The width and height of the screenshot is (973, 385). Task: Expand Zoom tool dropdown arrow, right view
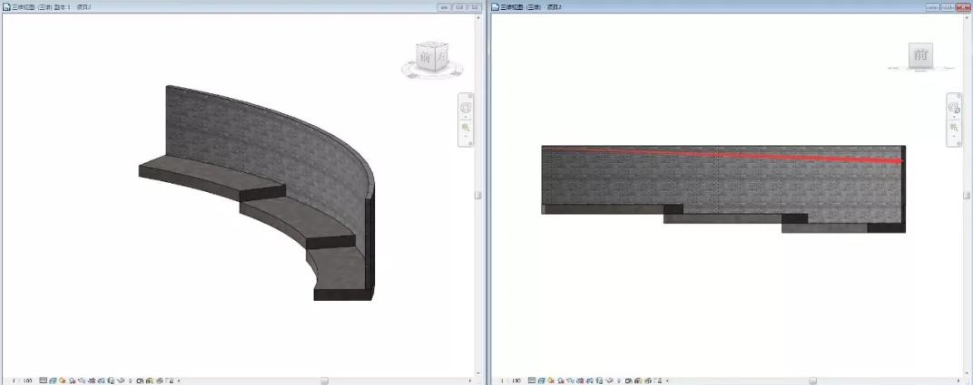pos(954,136)
